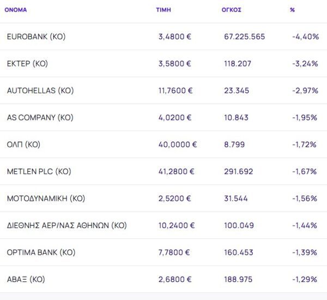Image resolution: width=327 pixels, height=300 pixels.
Task: Click the EUROBANK volume 67.225.565
Action: 245,37
